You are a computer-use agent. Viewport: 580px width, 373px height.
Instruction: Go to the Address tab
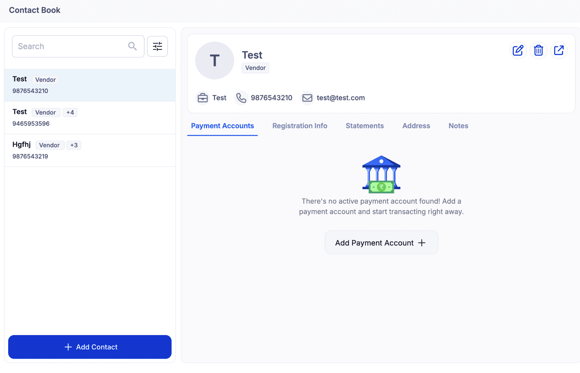pos(416,126)
